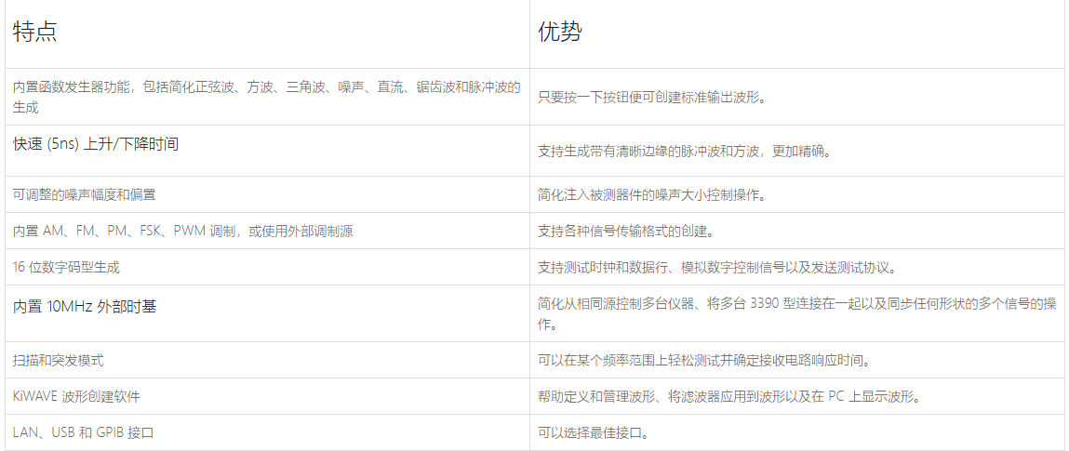Click the 优势 column header
This screenshot has width=1069, height=451.
tap(560, 33)
